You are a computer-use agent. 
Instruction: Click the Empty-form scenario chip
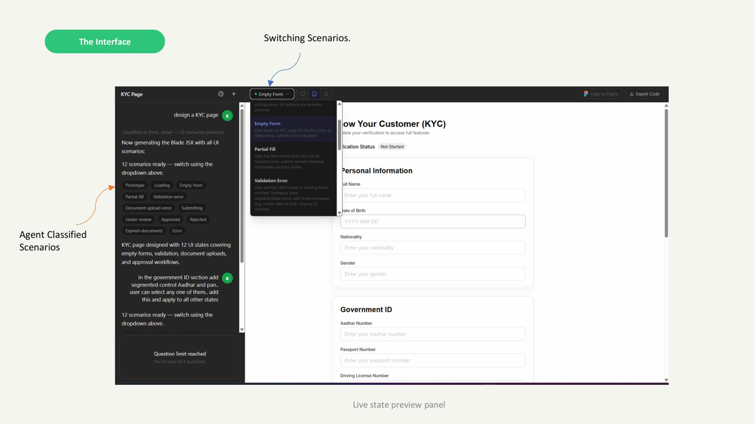click(x=191, y=185)
